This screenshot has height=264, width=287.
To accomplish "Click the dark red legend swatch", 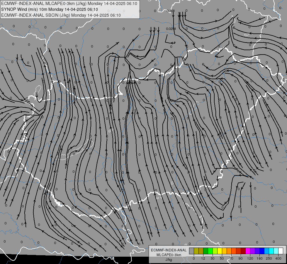I will click(243, 251).
